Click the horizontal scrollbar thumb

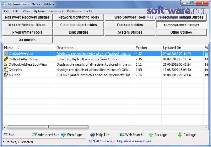click(48, 127)
